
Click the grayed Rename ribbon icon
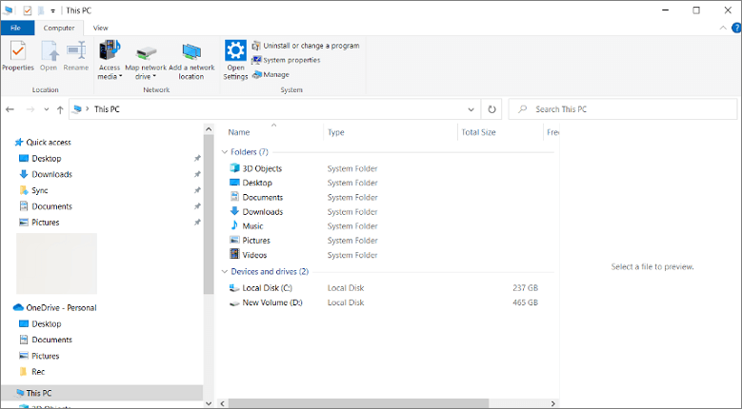click(75, 56)
